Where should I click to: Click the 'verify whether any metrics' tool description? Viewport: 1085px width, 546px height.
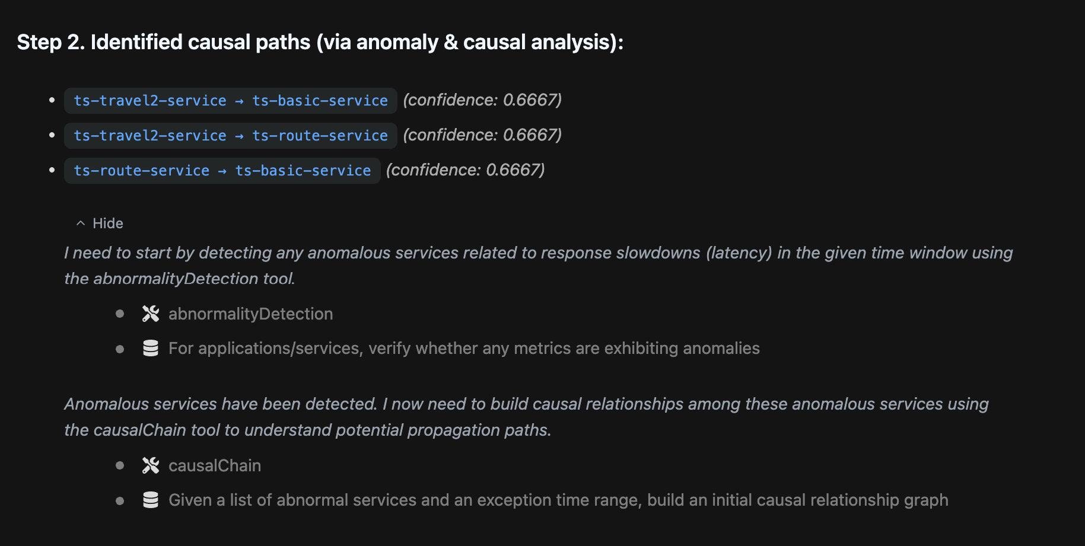click(464, 348)
